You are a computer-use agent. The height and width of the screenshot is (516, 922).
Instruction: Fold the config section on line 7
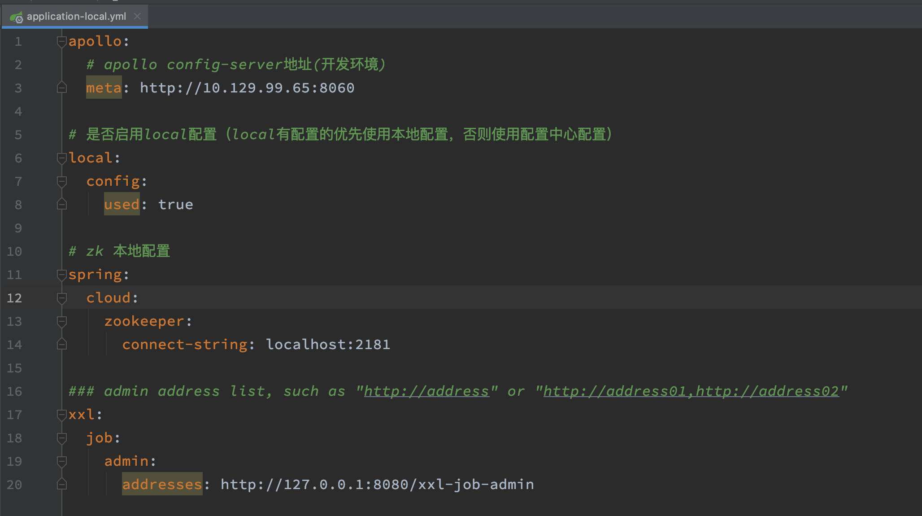62,182
